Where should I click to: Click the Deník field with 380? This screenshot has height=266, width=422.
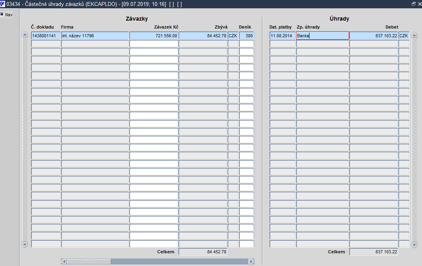click(x=246, y=36)
